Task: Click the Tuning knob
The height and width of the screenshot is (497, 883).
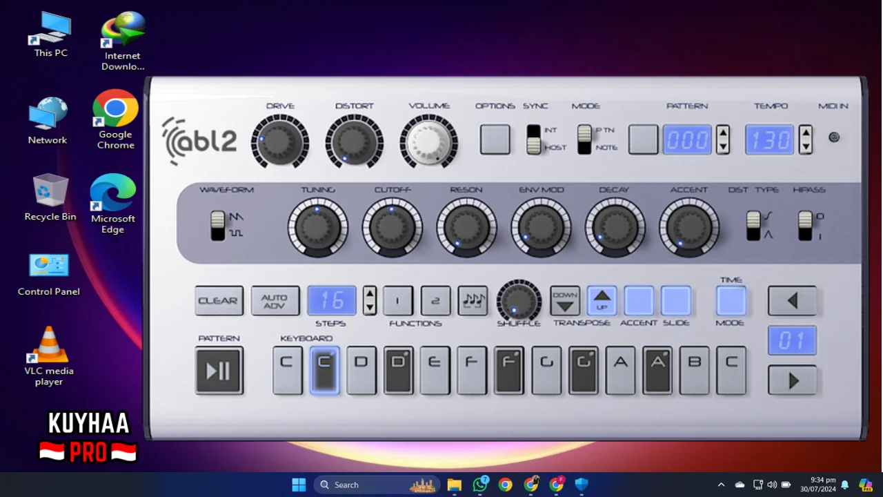Action: (318, 227)
